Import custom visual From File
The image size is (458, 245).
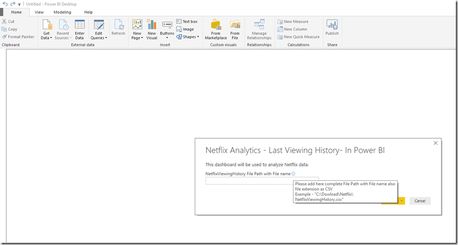pos(235,28)
